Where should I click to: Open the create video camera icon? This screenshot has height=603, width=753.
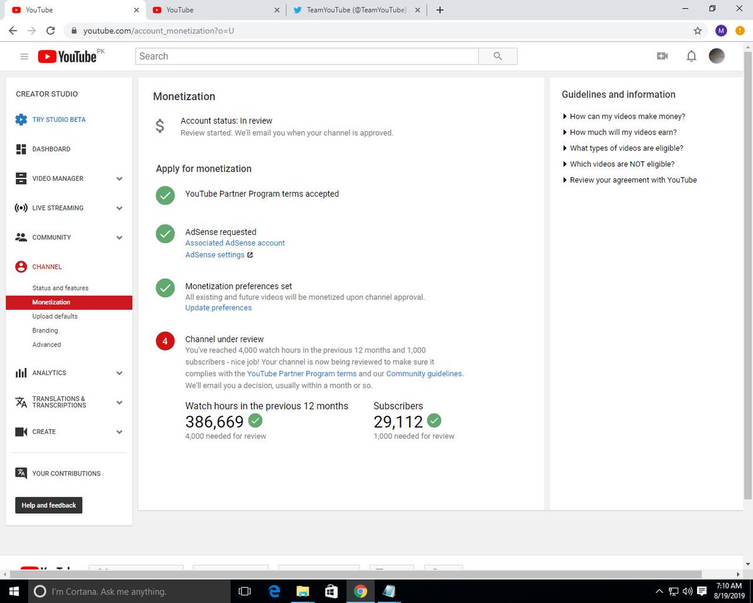(662, 57)
